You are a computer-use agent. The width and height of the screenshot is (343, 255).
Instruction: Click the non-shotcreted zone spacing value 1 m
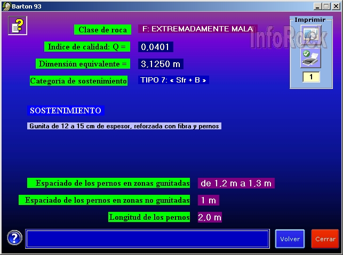(208, 200)
